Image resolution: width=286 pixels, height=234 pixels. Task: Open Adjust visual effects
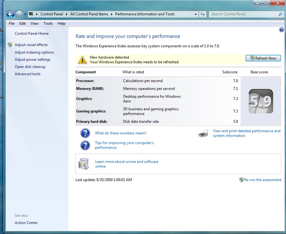pos(31,45)
